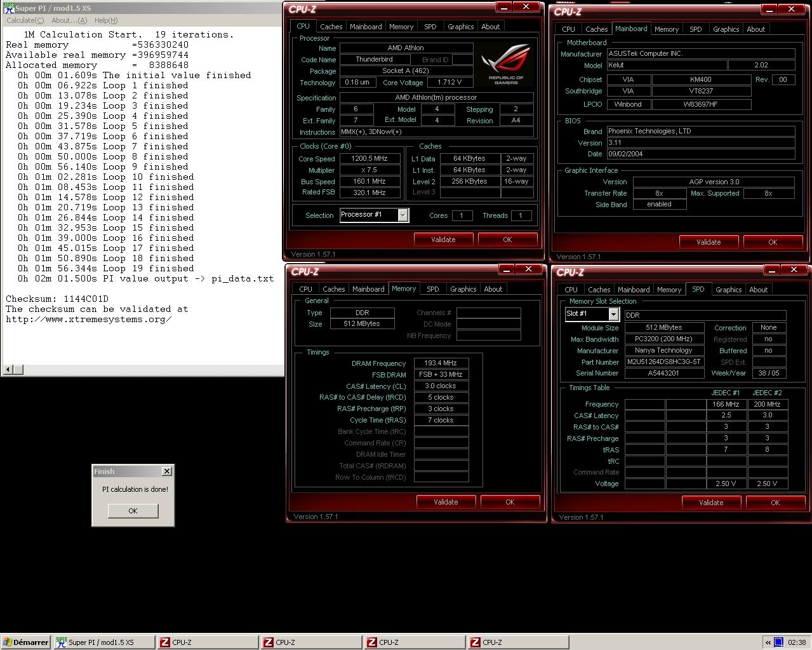
Task: Minimize the Memory CPU-Z window
Action: [x=506, y=269]
